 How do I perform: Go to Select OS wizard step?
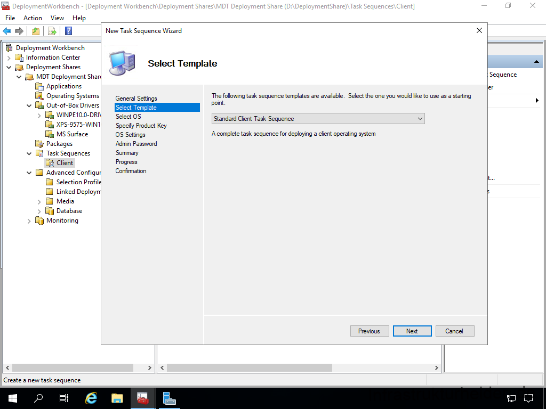coord(128,117)
